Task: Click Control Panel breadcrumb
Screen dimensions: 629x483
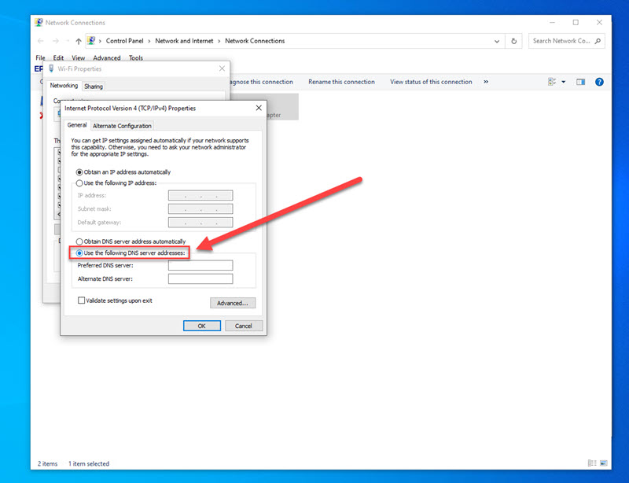Action: 124,41
